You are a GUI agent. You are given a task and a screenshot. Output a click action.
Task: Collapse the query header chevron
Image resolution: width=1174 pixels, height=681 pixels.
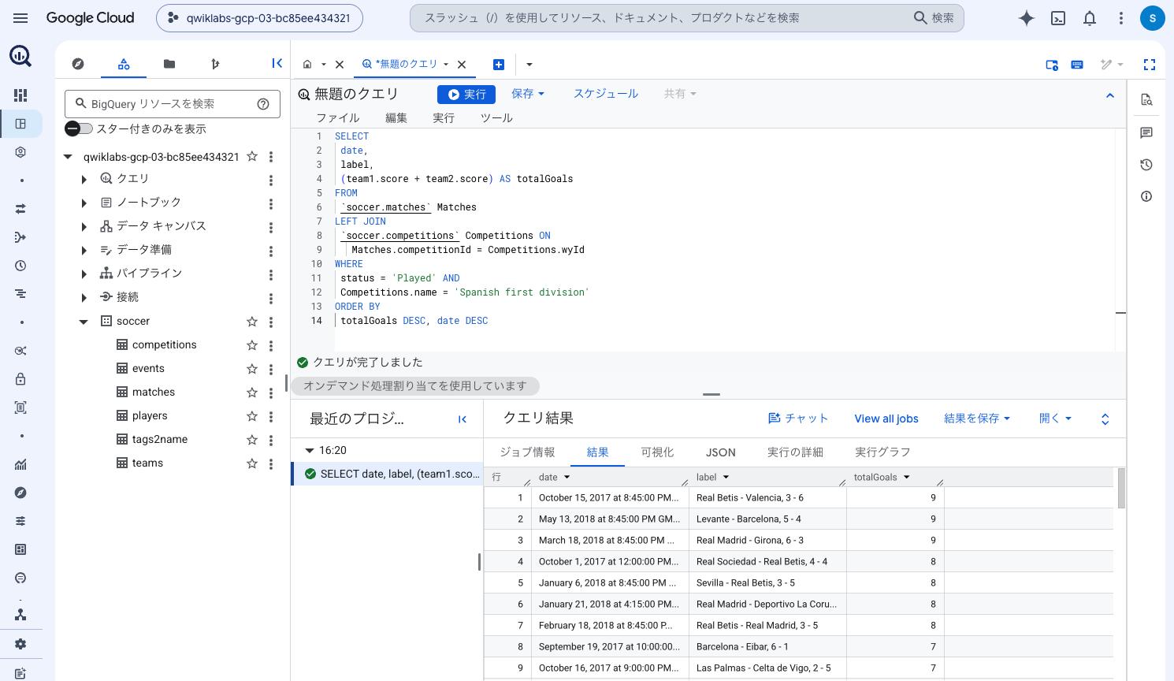point(1110,95)
